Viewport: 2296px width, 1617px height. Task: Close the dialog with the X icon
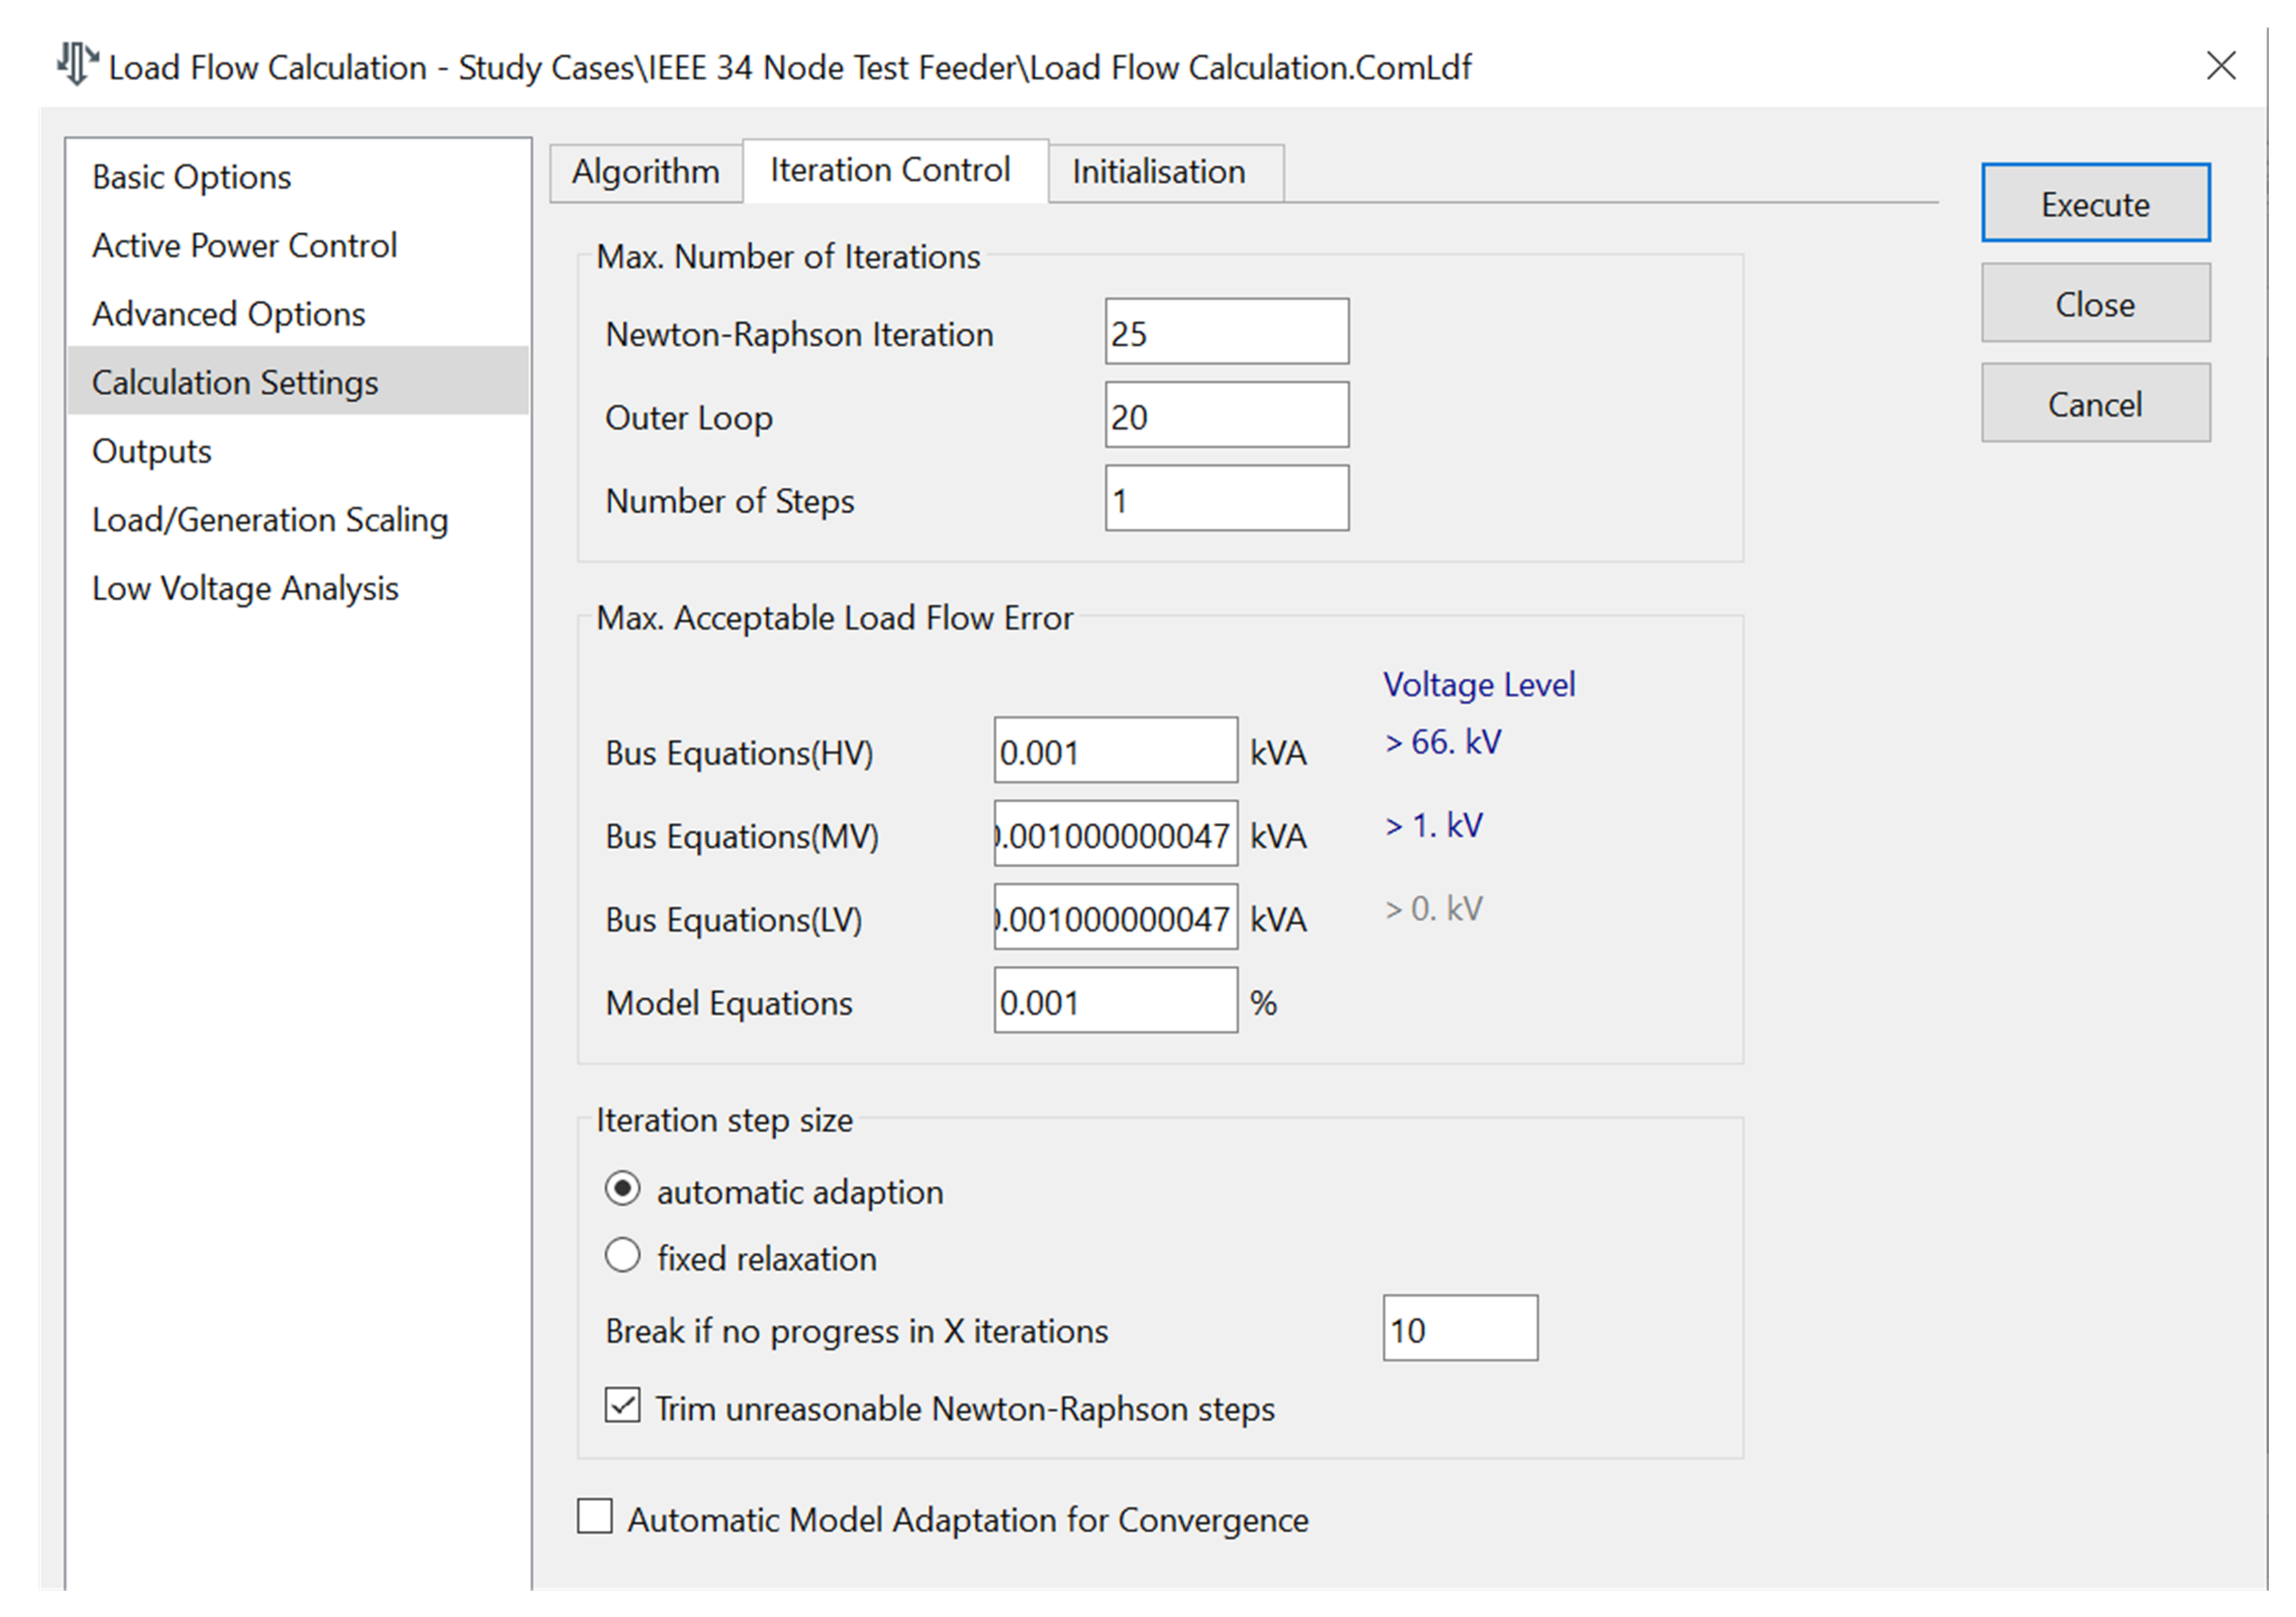coord(2221,66)
